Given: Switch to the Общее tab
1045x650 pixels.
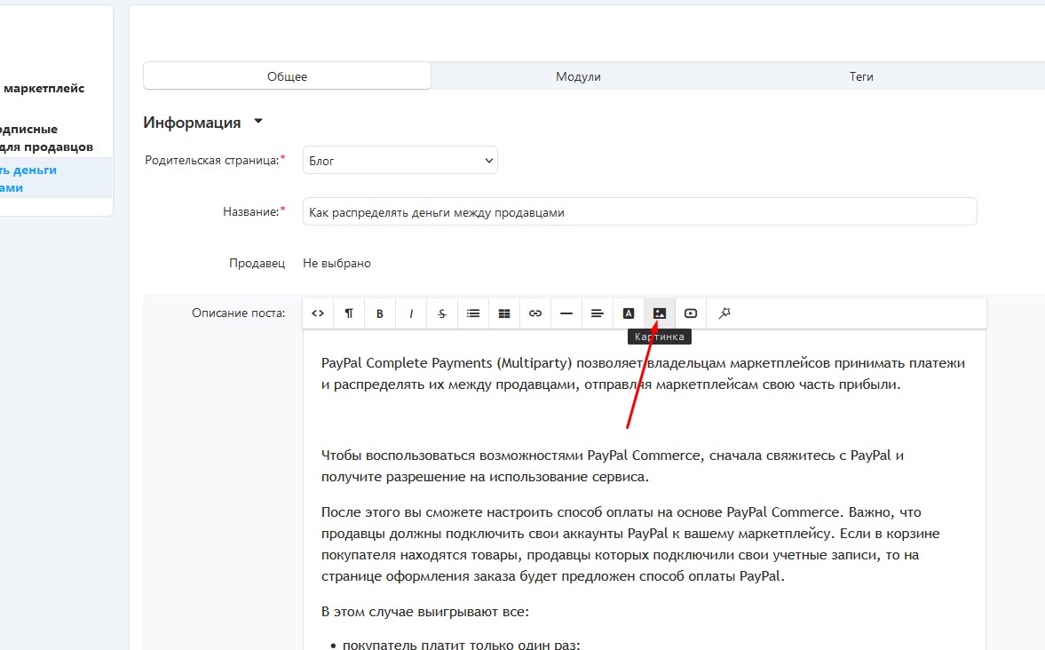Looking at the screenshot, I should [288, 76].
